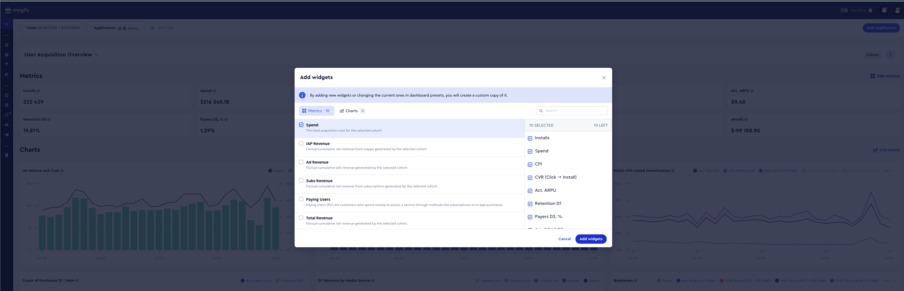Toggle the Installs legend swatch in UA chart
This screenshot has height=291, width=904.
pyautogui.click(x=270, y=171)
